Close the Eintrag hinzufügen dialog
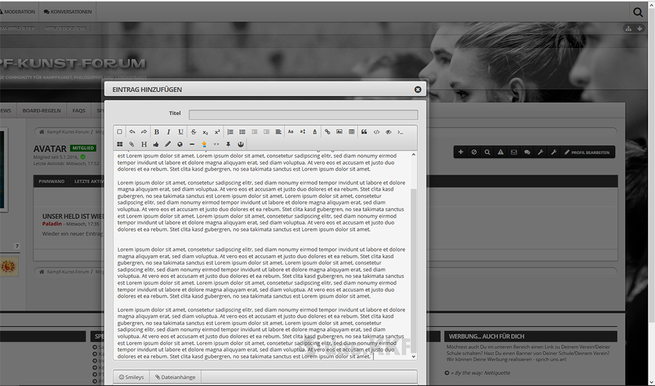The image size is (655, 386). coord(418,90)
